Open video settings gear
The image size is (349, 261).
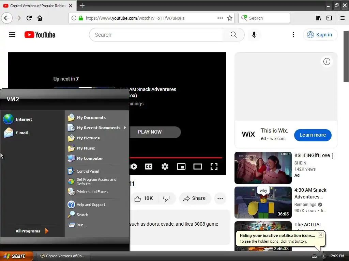coord(165,167)
